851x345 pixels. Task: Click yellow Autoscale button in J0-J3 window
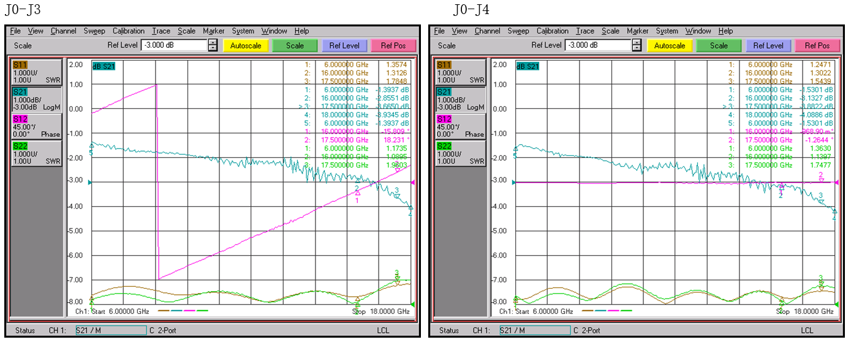coord(246,45)
